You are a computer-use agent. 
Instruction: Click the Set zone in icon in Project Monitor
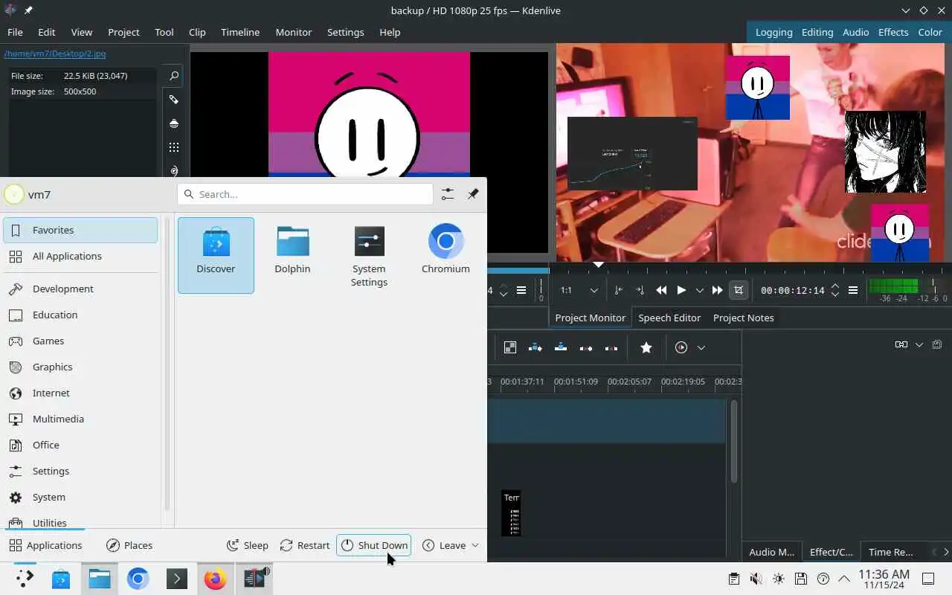[x=618, y=290]
